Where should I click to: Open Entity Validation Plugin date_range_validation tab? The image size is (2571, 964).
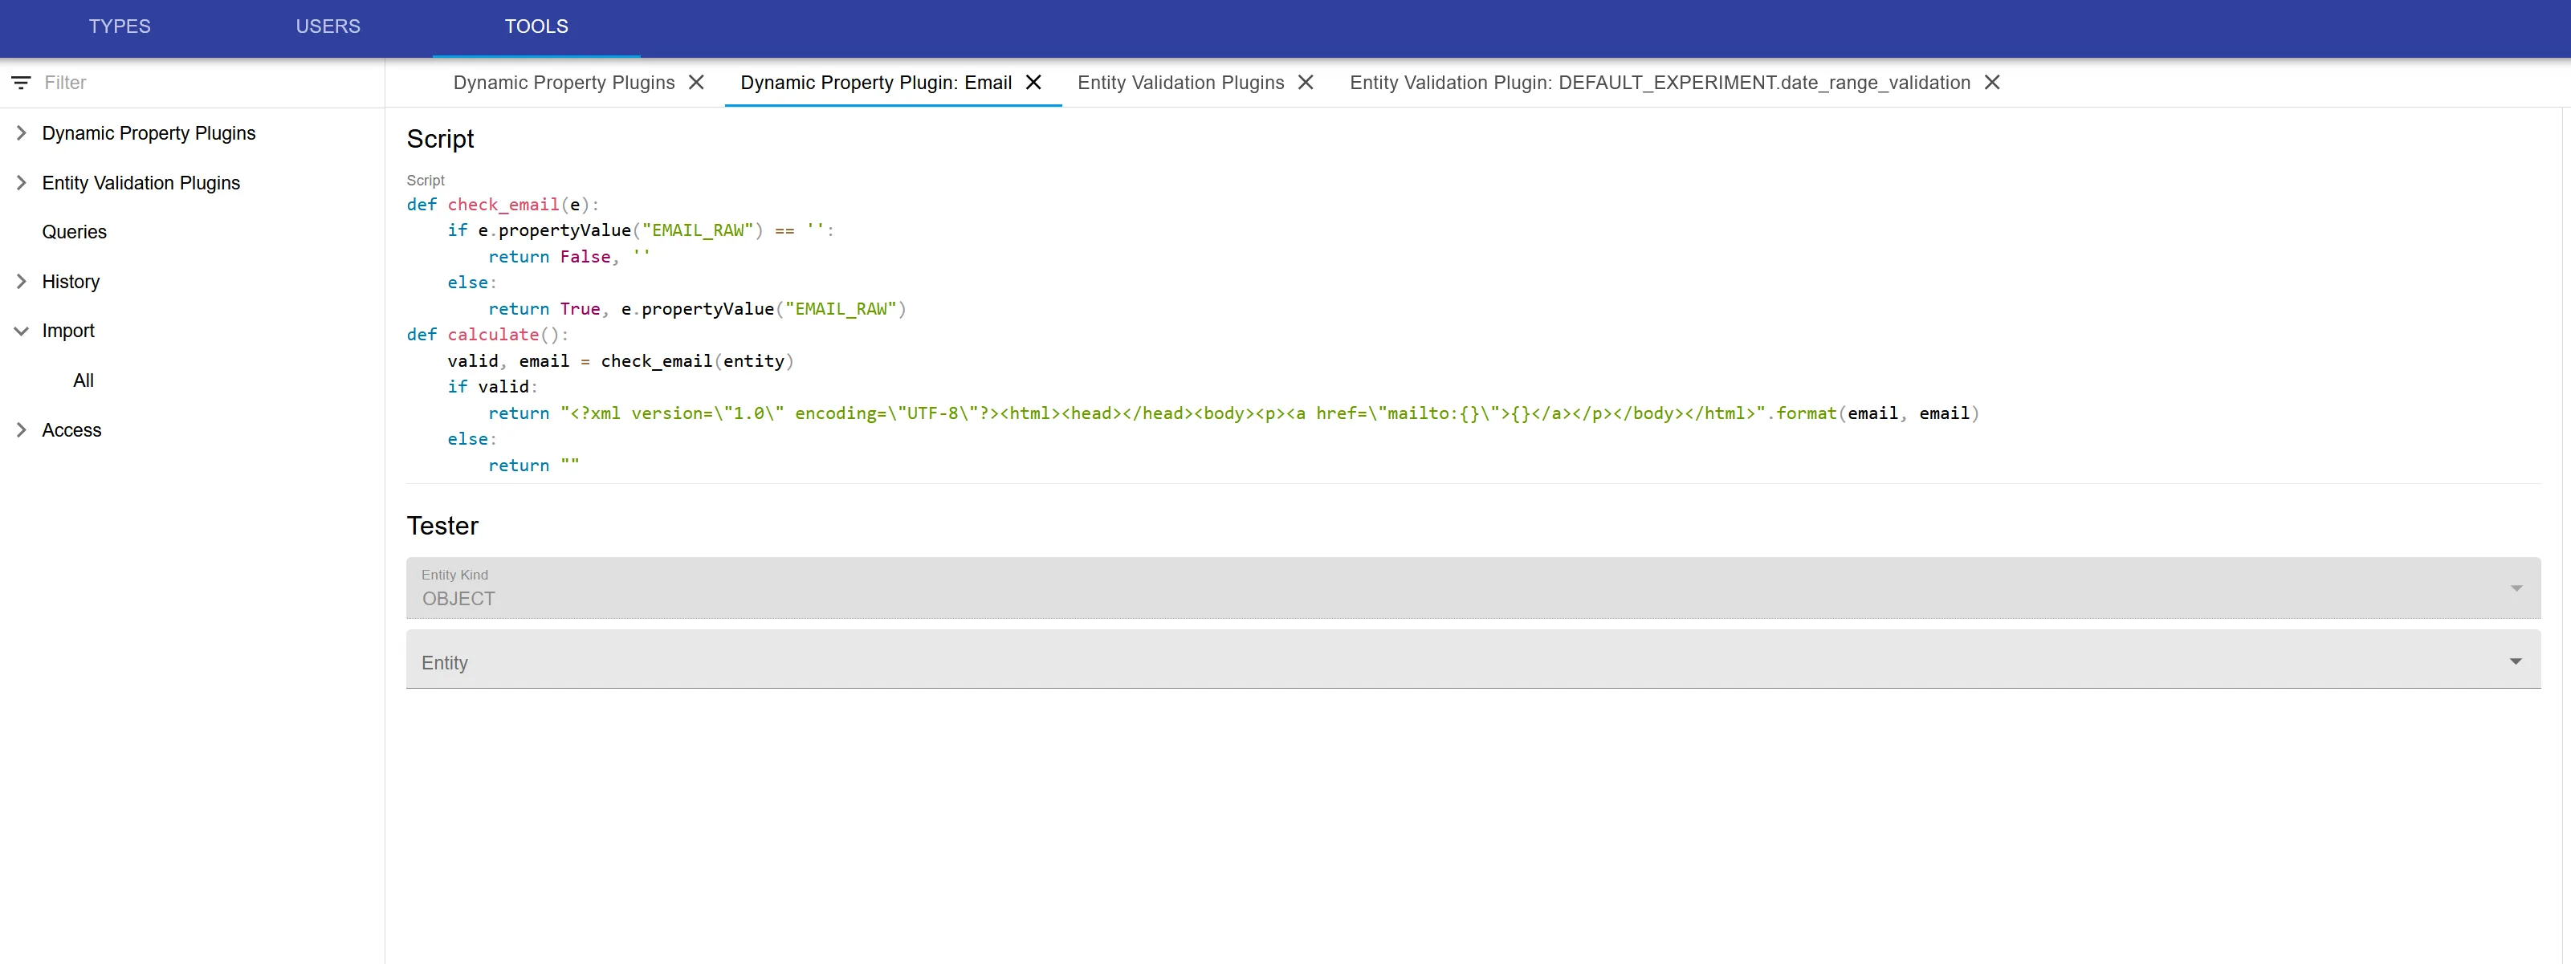(x=1660, y=83)
